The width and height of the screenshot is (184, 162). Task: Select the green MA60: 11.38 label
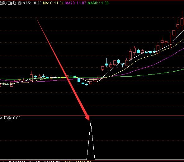click(x=98, y=3)
